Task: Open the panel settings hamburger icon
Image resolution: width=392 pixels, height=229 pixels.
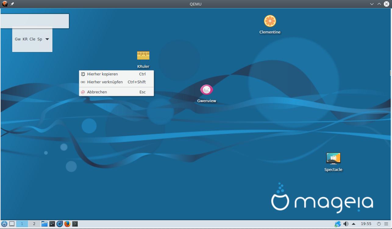Action: 386,224
